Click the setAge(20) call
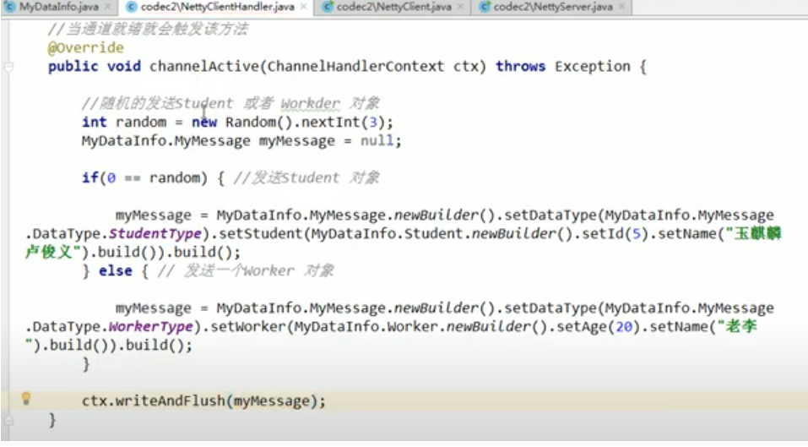Screen dimensions: 808x447 point(599,326)
